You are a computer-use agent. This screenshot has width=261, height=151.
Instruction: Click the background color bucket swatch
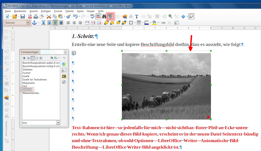(x=154, y=23)
